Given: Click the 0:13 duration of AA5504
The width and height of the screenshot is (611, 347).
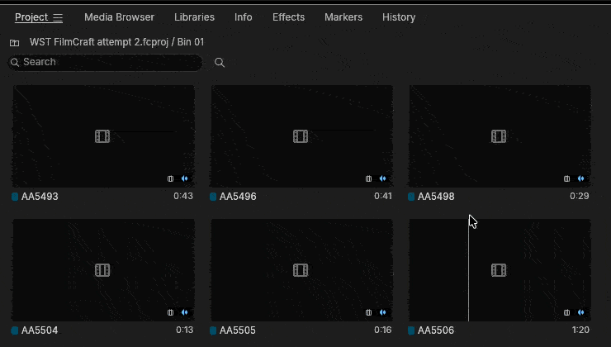Looking at the screenshot, I should click(184, 330).
